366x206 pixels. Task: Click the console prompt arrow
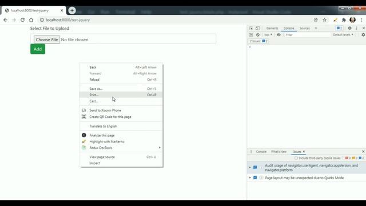click(250, 47)
